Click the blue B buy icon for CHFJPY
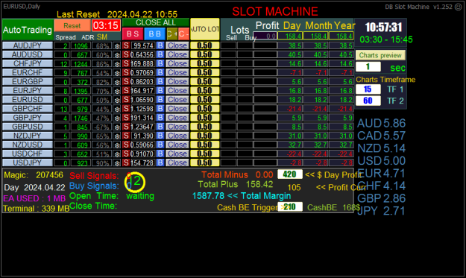This screenshot has width=466, height=278. (x=160, y=63)
